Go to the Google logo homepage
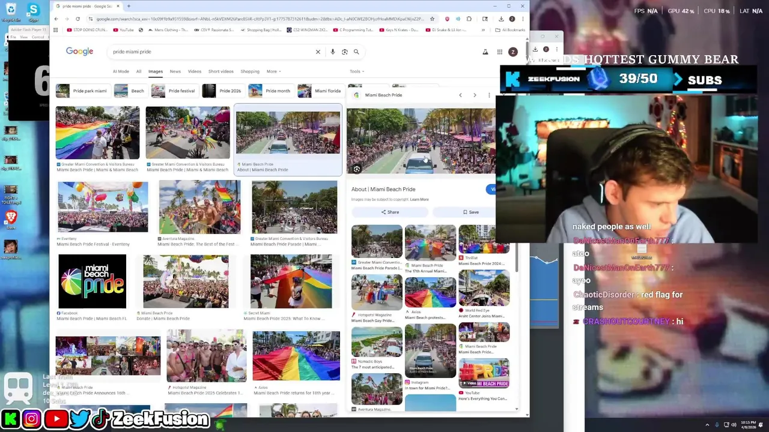Image resolution: width=769 pixels, height=432 pixels. pos(79,52)
